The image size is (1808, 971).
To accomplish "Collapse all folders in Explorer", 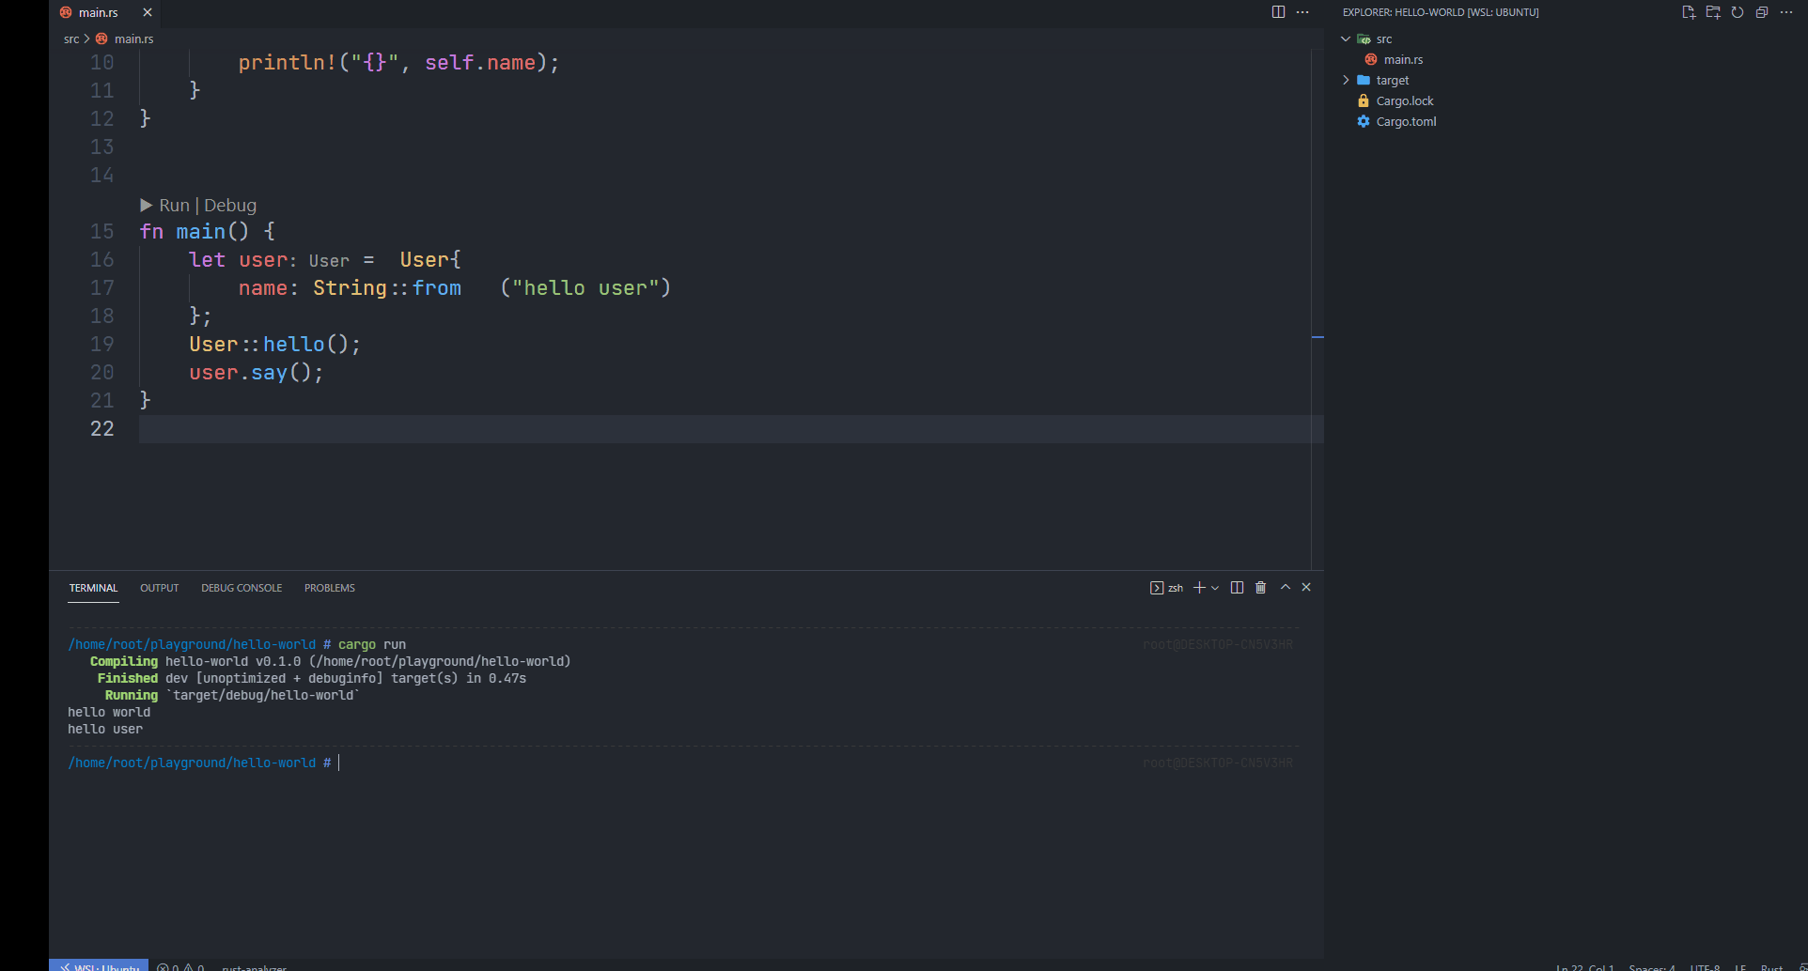I will 1762,12.
